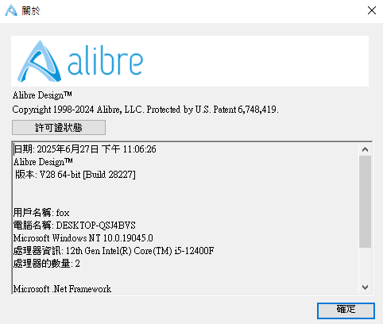Screen dimensions: 383x324
Task: Click the date line 日期 in the info box
Action: tap(85, 149)
